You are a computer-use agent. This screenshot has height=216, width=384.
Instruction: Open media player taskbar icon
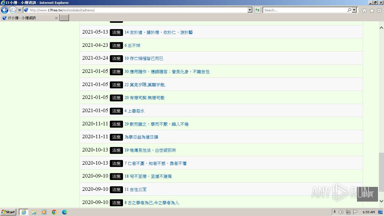pos(44,212)
